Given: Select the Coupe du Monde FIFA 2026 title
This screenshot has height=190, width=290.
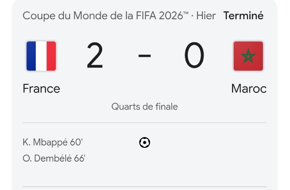Looking at the screenshot, I should point(105,16).
